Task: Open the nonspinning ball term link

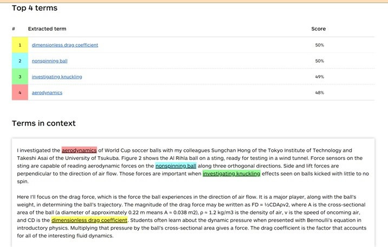Action: point(49,61)
